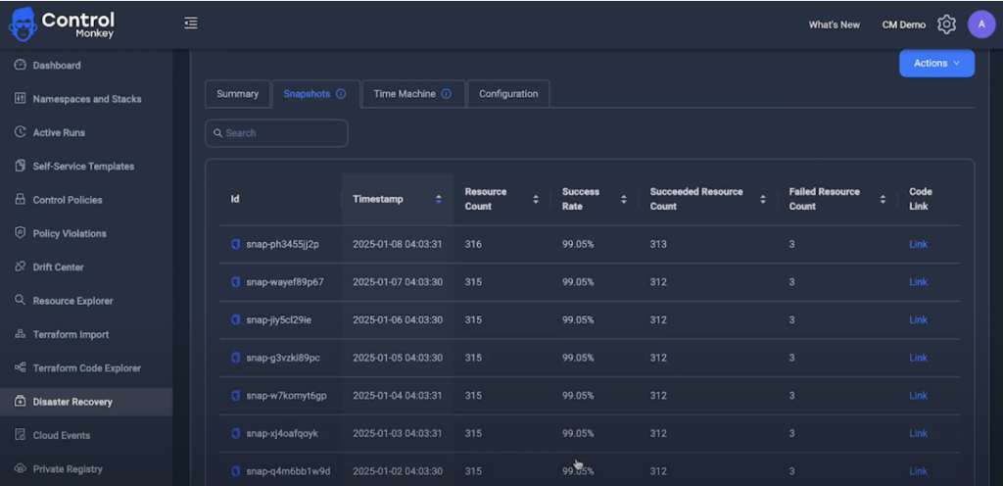Screen dimensions: 1003x486
Task: Click the snapshots Search field
Action: [x=276, y=133]
